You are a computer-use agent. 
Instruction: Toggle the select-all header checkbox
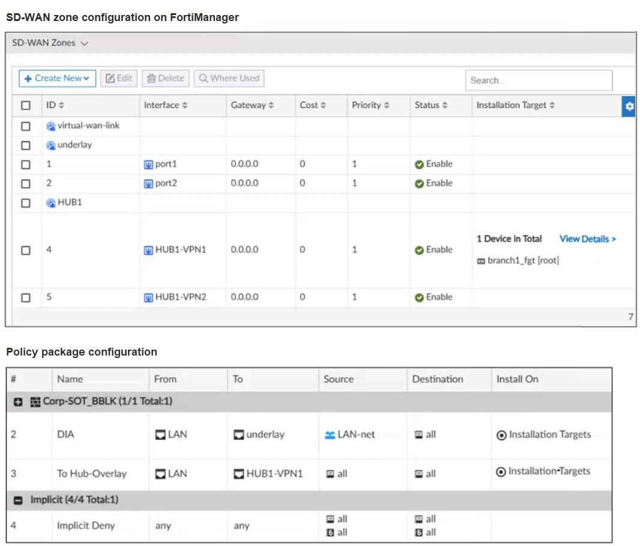pos(26,105)
